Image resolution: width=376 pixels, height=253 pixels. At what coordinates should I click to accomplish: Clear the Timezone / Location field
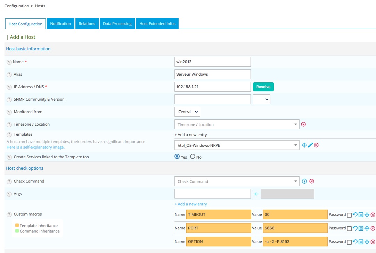[303, 124]
